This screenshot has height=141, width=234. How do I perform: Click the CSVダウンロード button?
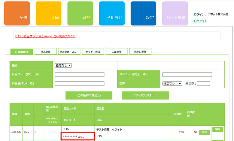(x=145, y=95)
